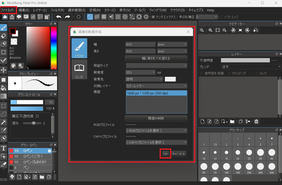Click 幅と高さを入れ替える button

[x=156, y=58]
